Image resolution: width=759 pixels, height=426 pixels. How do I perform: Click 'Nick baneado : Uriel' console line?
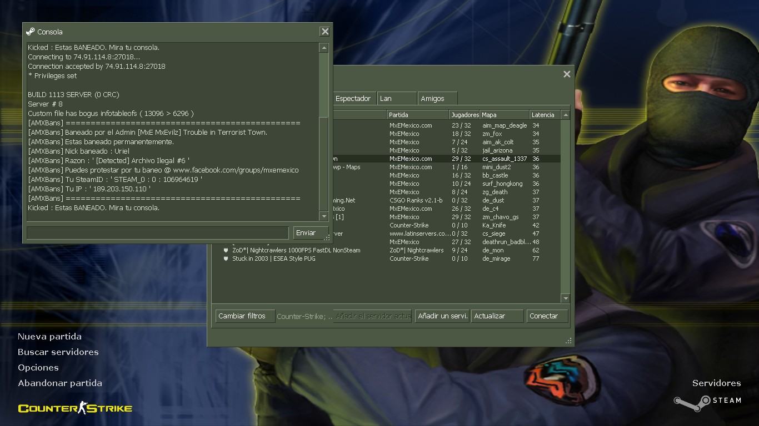tap(78, 151)
